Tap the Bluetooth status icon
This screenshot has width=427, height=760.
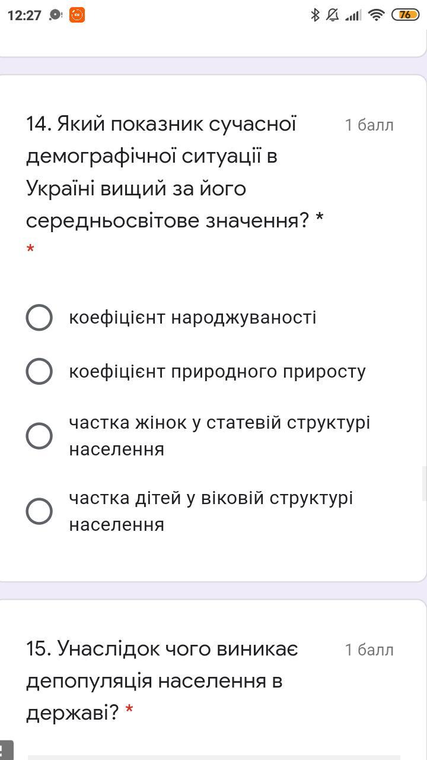[x=316, y=15]
